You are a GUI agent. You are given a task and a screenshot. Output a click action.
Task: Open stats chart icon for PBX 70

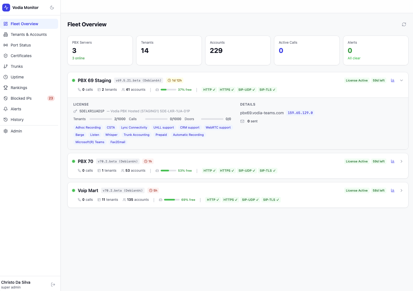(393, 161)
